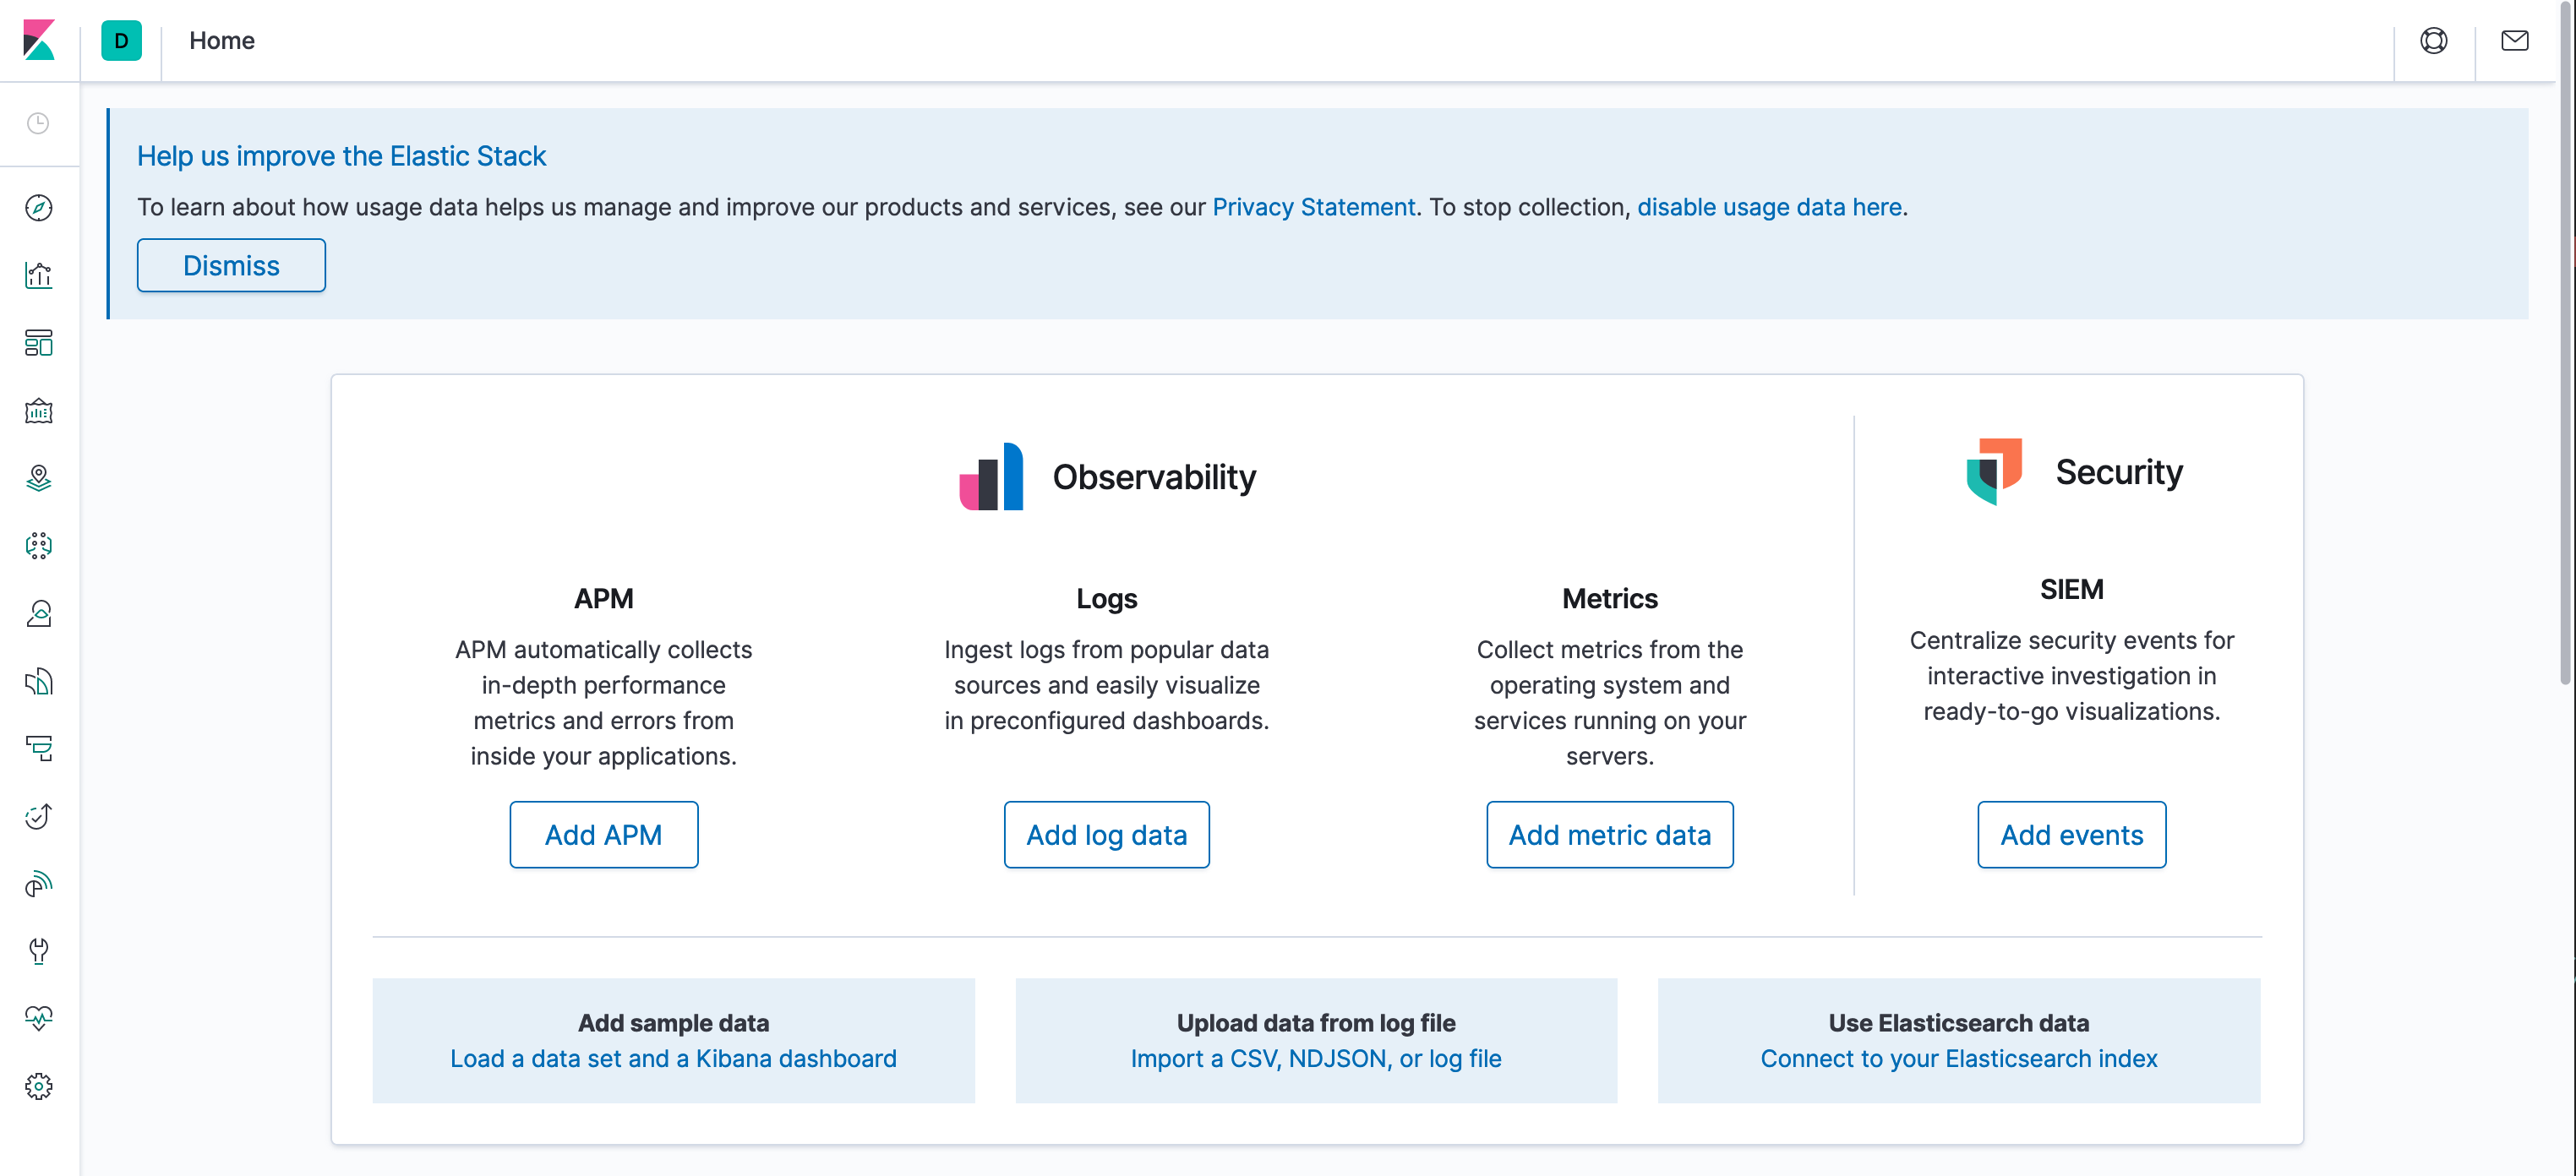Open Visualize chart icon
This screenshot has height=1176, width=2576.
coord(38,275)
